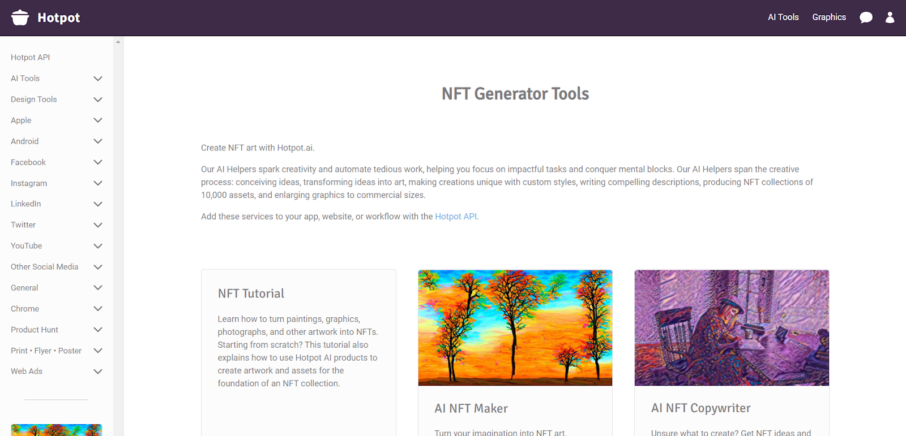Follow the Hotpot API link in paragraph

pos(456,217)
